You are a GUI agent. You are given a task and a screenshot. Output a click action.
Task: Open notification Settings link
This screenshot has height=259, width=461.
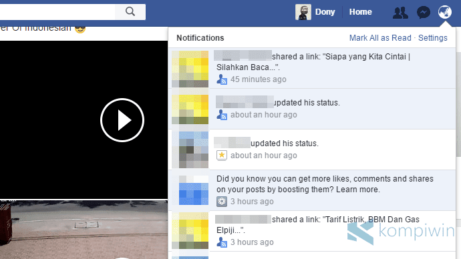tap(433, 38)
